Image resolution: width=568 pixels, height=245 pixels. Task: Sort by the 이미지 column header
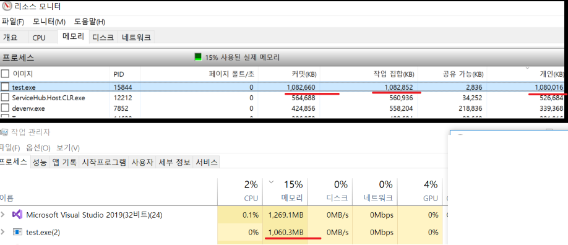23,74
